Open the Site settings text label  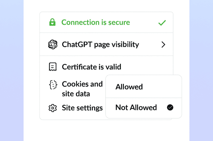pos(82,108)
